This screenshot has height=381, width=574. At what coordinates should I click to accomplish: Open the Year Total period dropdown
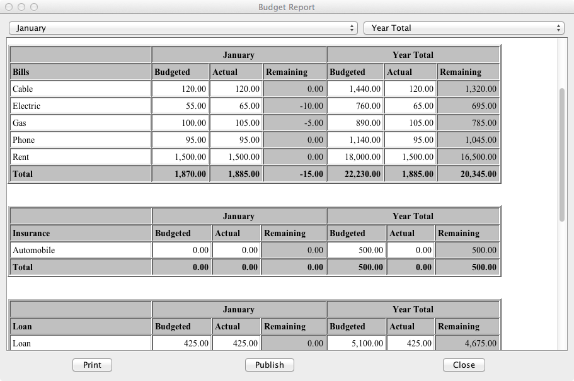464,28
